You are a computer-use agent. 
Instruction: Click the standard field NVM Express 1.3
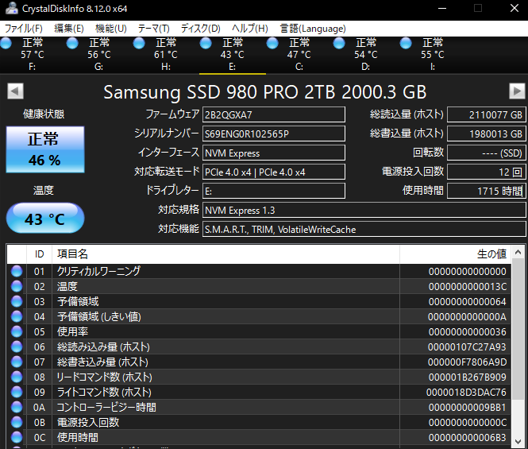[364, 211]
